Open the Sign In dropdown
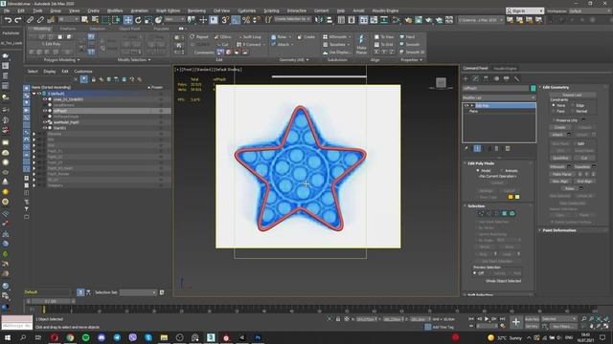This screenshot has height=344, width=613. click(x=524, y=11)
